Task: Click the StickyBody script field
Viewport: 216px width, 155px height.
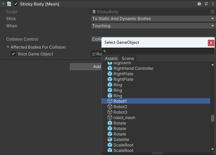Action: click(151, 12)
